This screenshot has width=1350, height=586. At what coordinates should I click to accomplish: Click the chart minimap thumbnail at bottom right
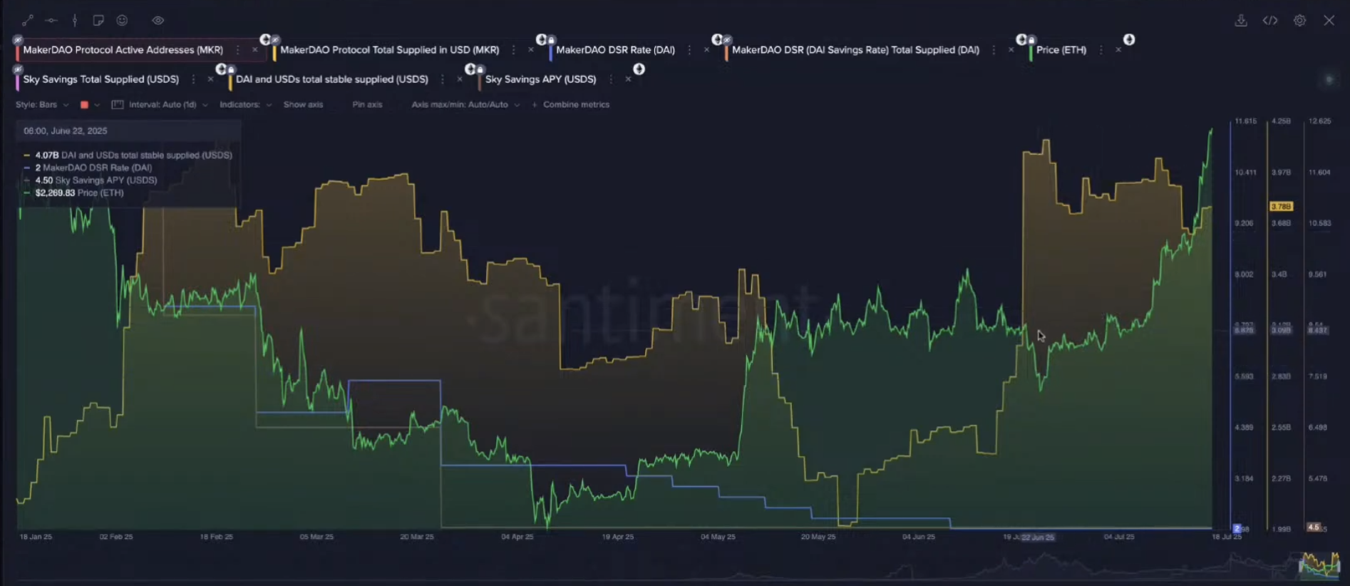click(x=1319, y=565)
